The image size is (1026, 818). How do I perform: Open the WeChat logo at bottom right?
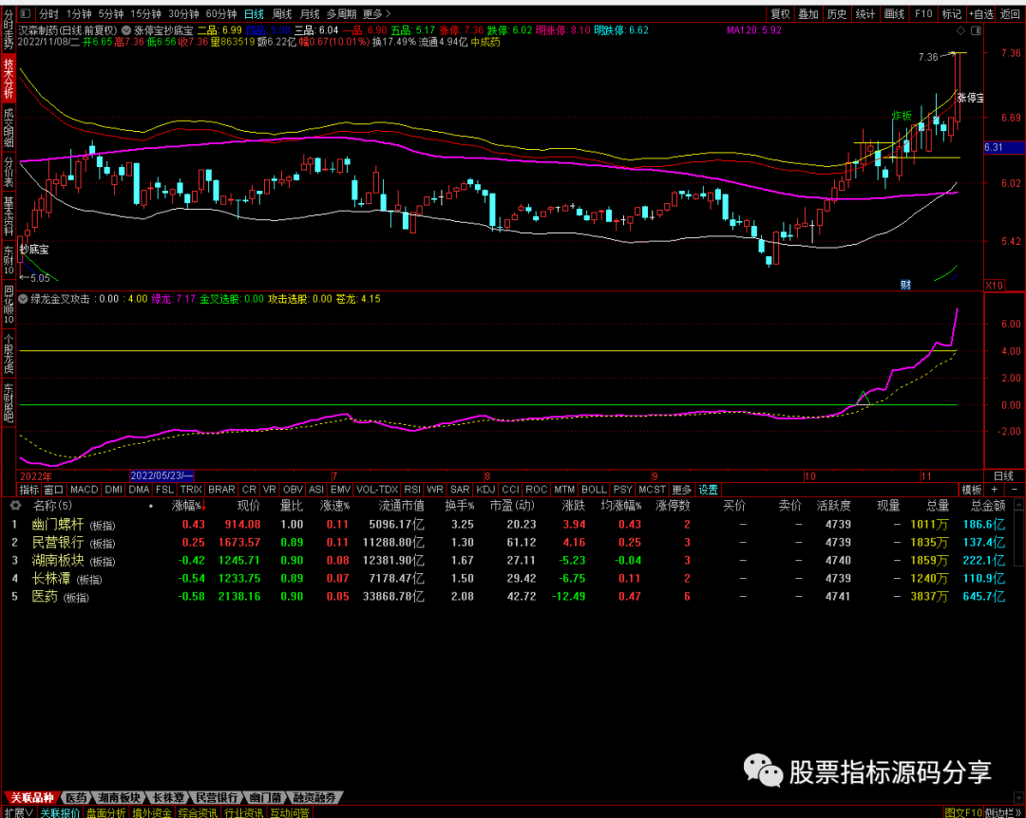(763, 771)
